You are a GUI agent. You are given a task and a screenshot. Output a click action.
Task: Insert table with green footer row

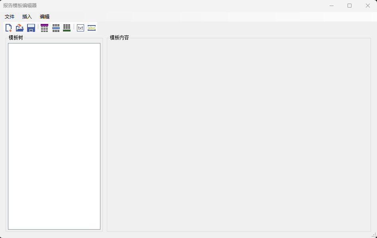67,28
